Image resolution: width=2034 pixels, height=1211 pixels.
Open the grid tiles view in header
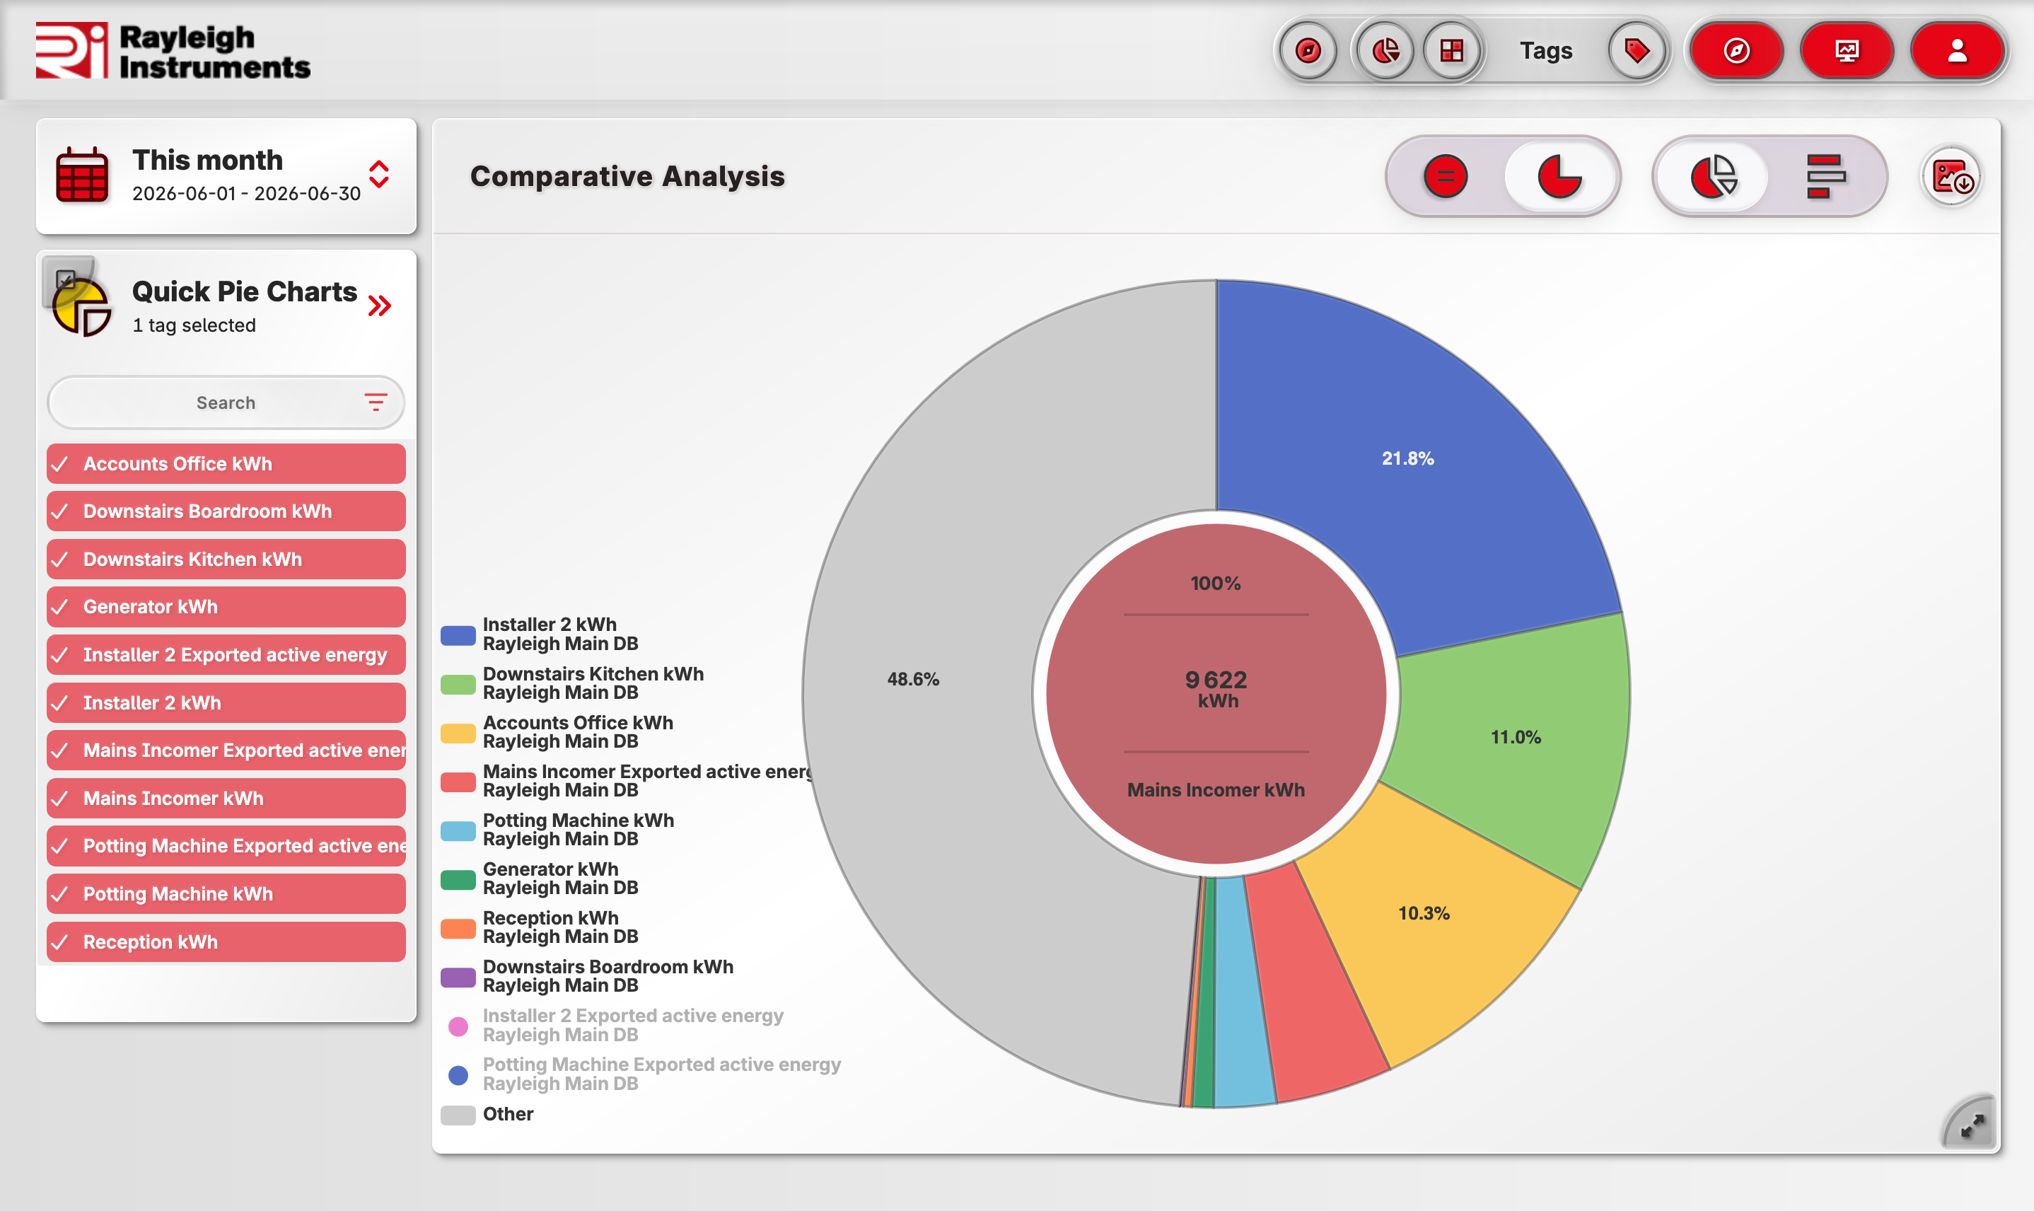1451,51
